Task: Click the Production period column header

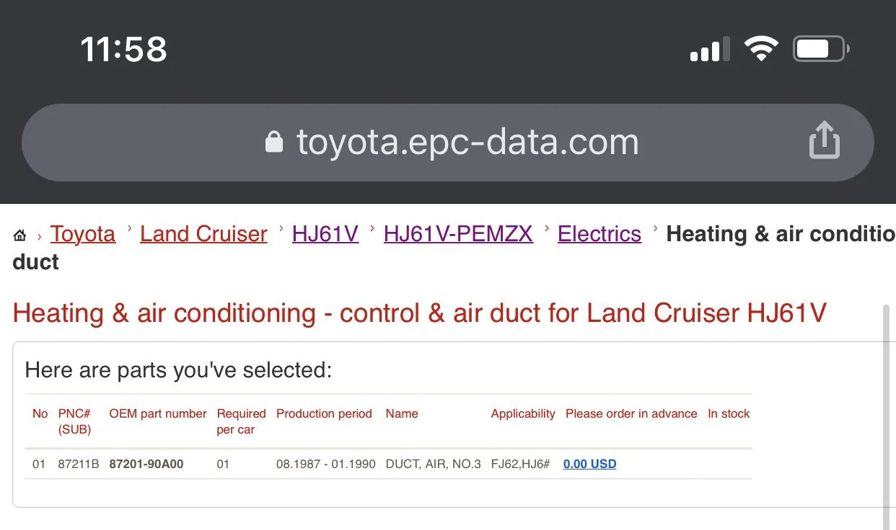Action: [x=324, y=413]
